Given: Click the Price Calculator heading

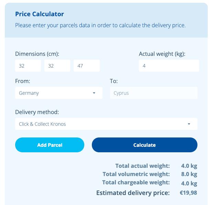Looking at the screenshot, I should [40, 14].
